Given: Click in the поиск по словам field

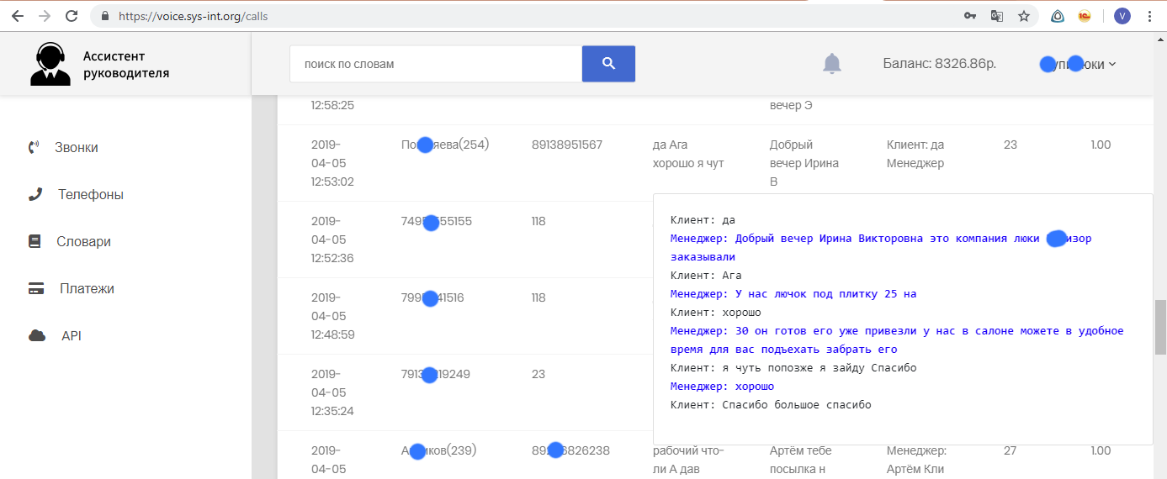Looking at the screenshot, I should [435, 64].
